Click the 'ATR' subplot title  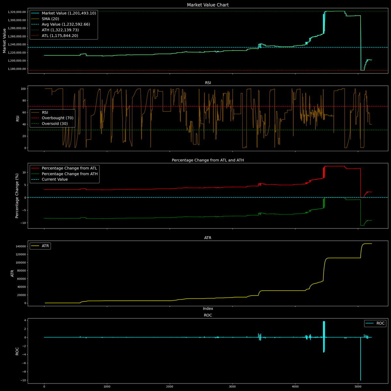[x=208, y=238]
